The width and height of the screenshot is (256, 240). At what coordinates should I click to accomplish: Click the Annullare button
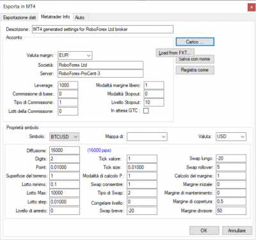point(237,230)
